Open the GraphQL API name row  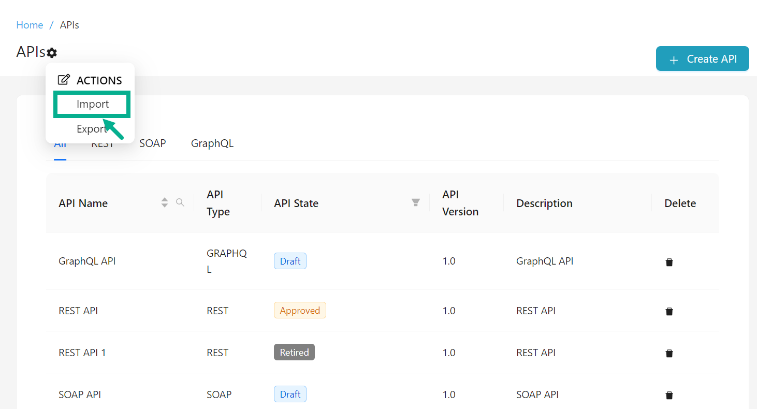pos(87,261)
